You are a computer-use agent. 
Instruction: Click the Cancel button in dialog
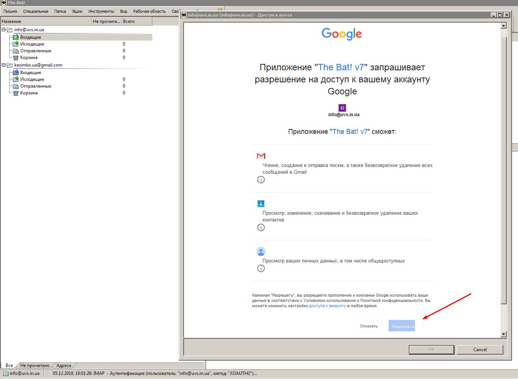pyautogui.click(x=480, y=350)
